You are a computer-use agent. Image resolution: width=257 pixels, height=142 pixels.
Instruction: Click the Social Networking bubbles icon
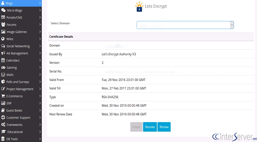[3, 46]
